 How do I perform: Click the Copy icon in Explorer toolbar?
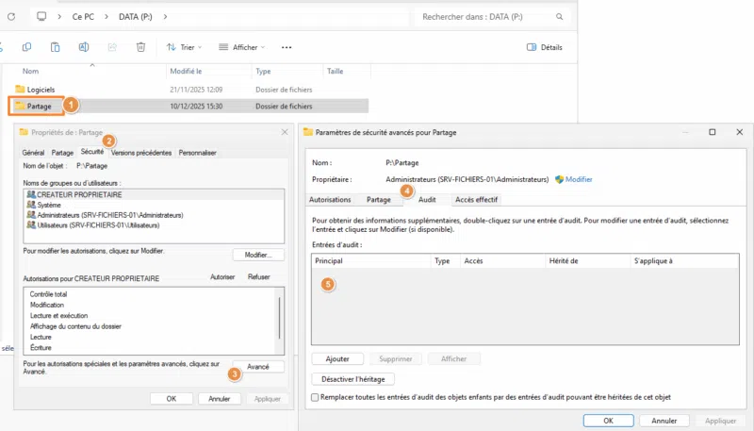tap(26, 47)
